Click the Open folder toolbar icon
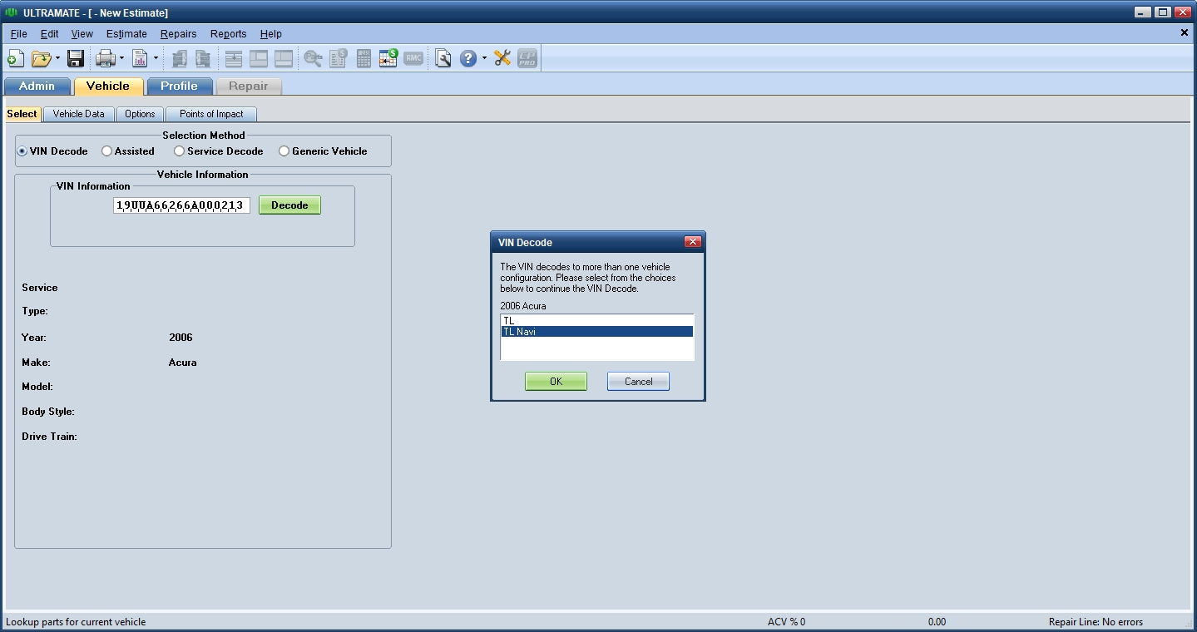1197x632 pixels. (41, 58)
